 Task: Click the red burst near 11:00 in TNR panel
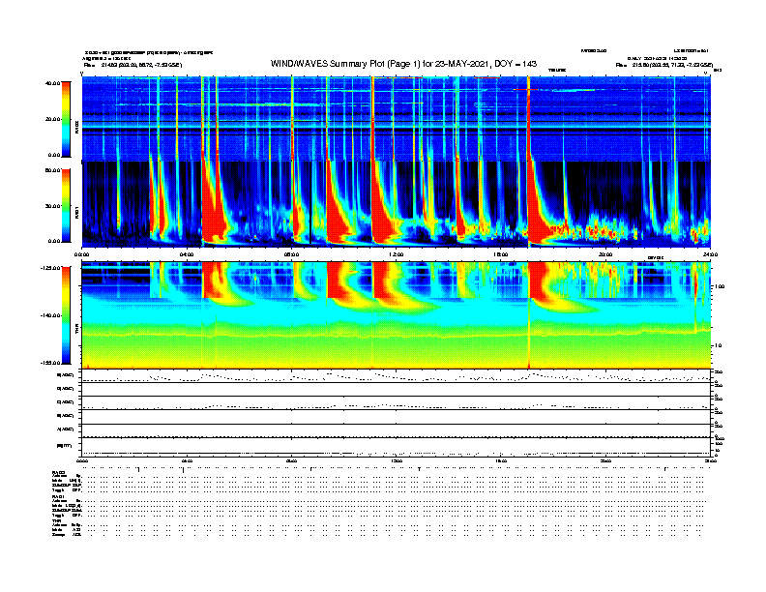(382, 281)
